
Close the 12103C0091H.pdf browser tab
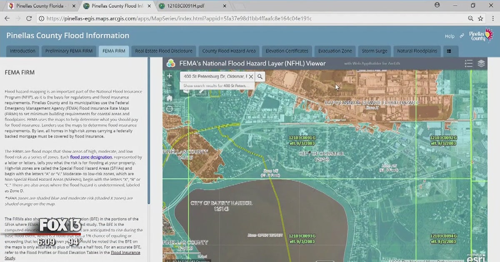coord(224,6)
